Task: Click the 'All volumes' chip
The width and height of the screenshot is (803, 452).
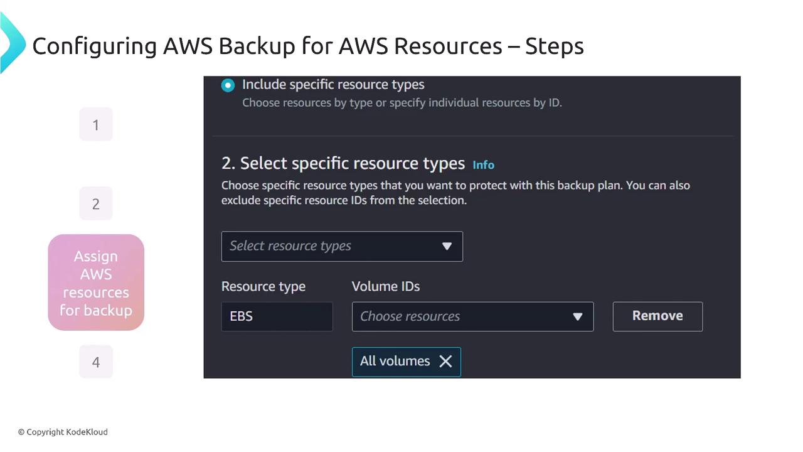Action: (x=395, y=362)
